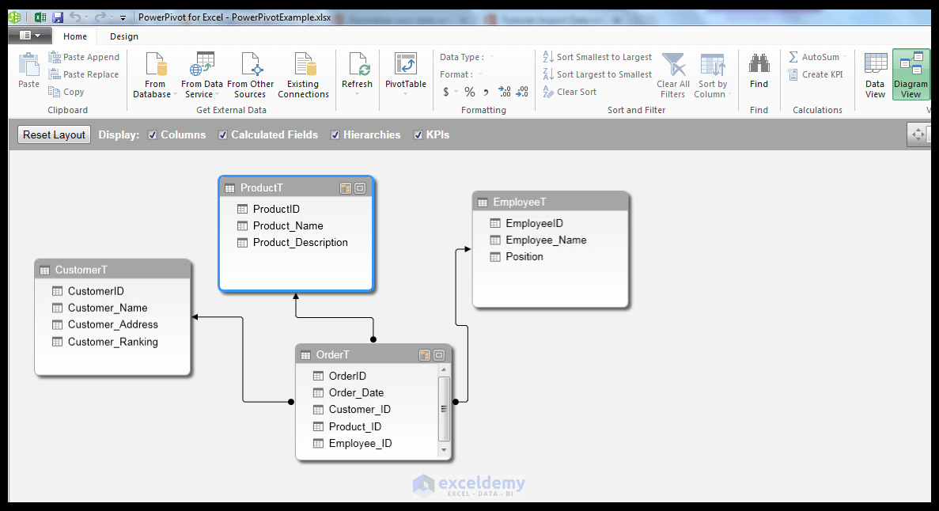Toggle Hierarchies display checkbox
Screen dimensions: 939x511
pyautogui.click(x=335, y=135)
